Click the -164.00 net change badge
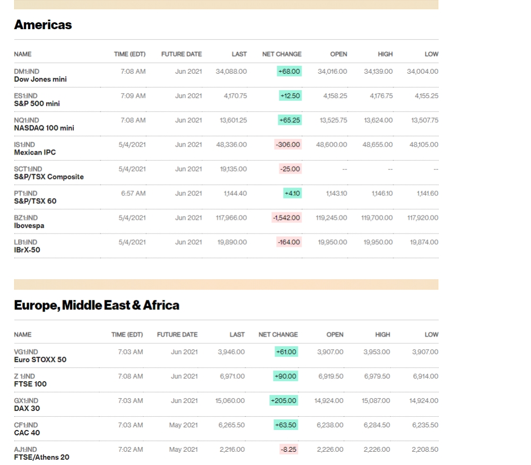Image resolution: width=531 pixels, height=465 pixels. (289, 242)
